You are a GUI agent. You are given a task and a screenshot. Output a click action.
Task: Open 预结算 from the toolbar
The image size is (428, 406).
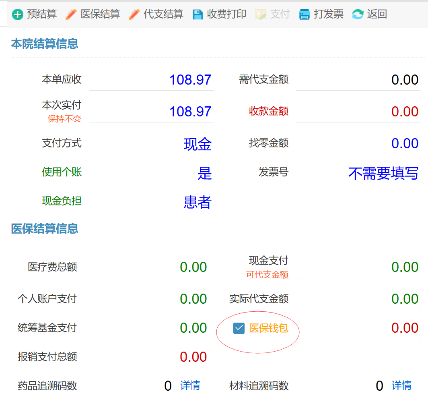pyautogui.click(x=42, y=14)
